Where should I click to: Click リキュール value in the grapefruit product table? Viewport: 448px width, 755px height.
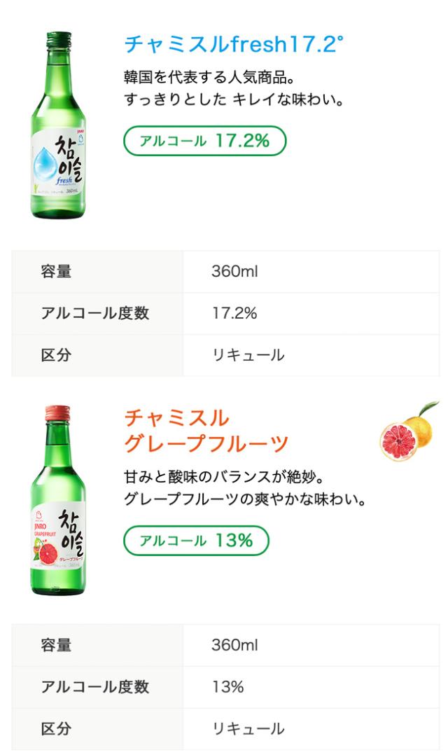click(248, 729)
